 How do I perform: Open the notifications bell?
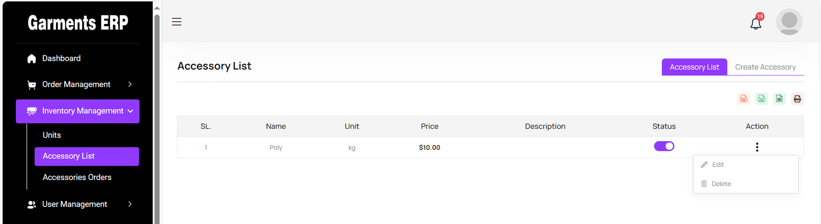pos(756,23)
